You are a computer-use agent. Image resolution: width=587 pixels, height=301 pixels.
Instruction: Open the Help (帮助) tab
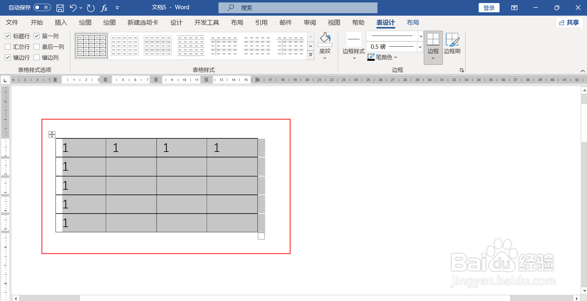click(x=358, y=22)
